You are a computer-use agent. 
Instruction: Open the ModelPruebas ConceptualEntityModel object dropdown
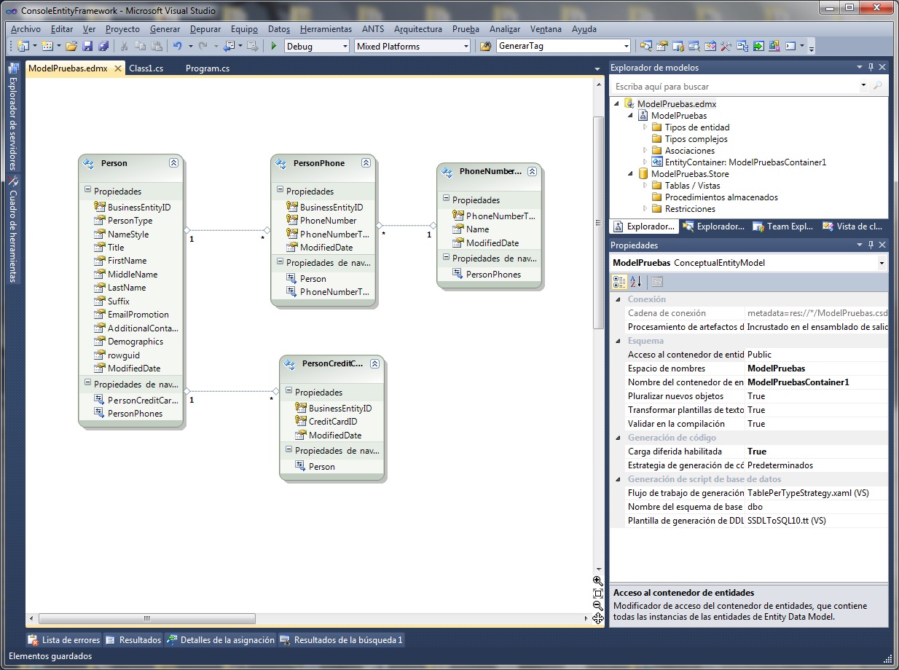click(x=882, y=263)
